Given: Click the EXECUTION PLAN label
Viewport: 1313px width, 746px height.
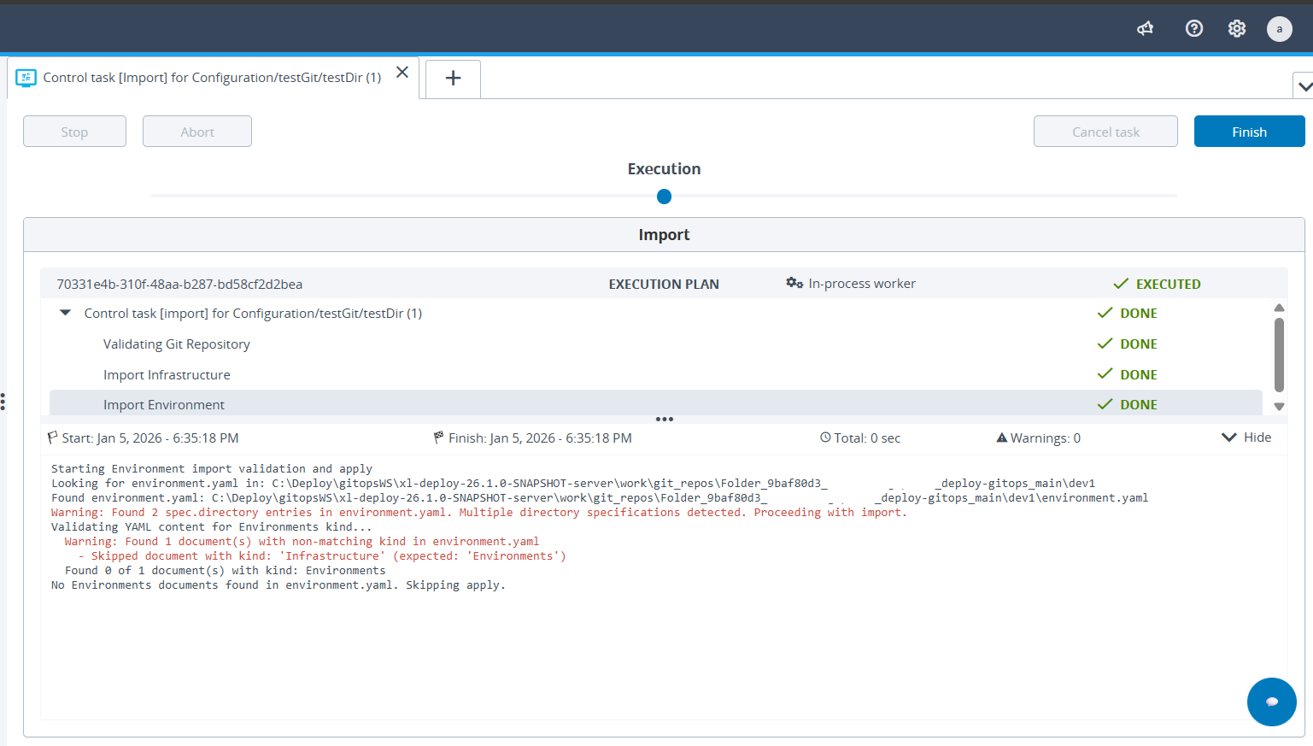Looking at the screenshot, I should (x=664, y=285).
